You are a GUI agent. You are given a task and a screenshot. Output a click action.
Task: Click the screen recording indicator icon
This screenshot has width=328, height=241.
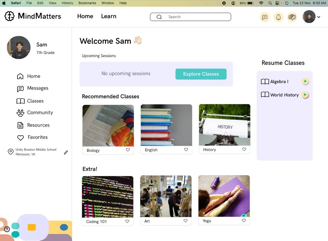point(224,3)
